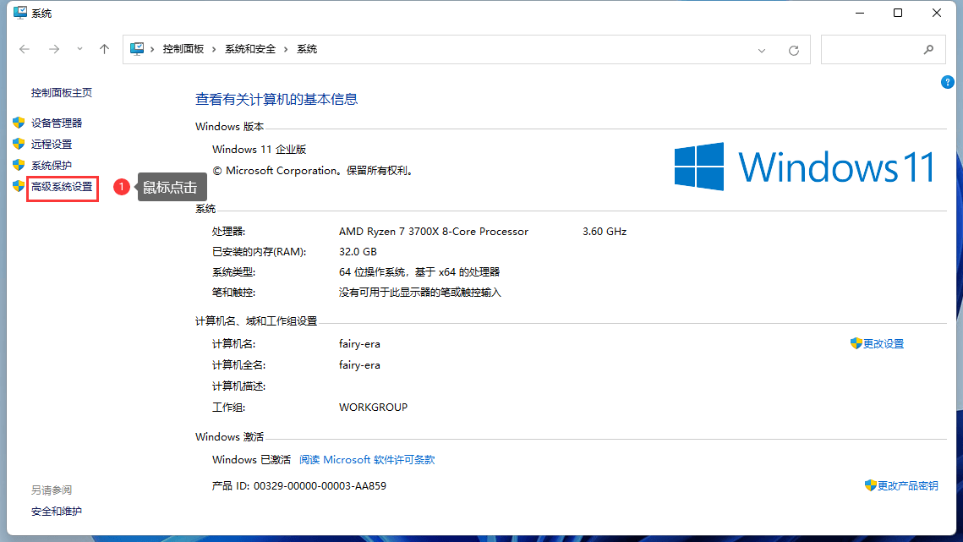The image size is (963, 542).
Task: Click the 系统 breadcrumb segment
Action: tap(306, 49)
